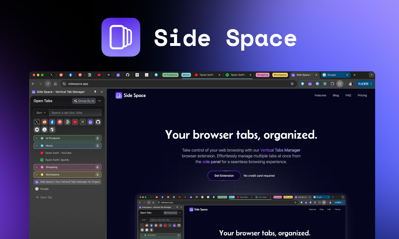This screenshot has height=239, width=399.
Task: Click the YouTube icon in side panel pinned row
Action: click(75, 122)
